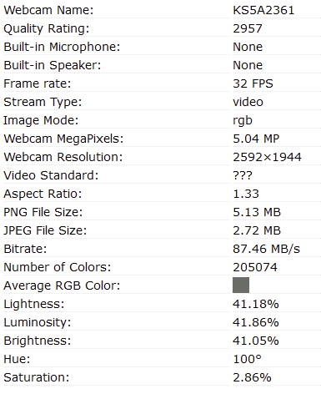Click the Number of Colors value 205074
This screenshot has width=321, height=394.
(x=255, y=267)
